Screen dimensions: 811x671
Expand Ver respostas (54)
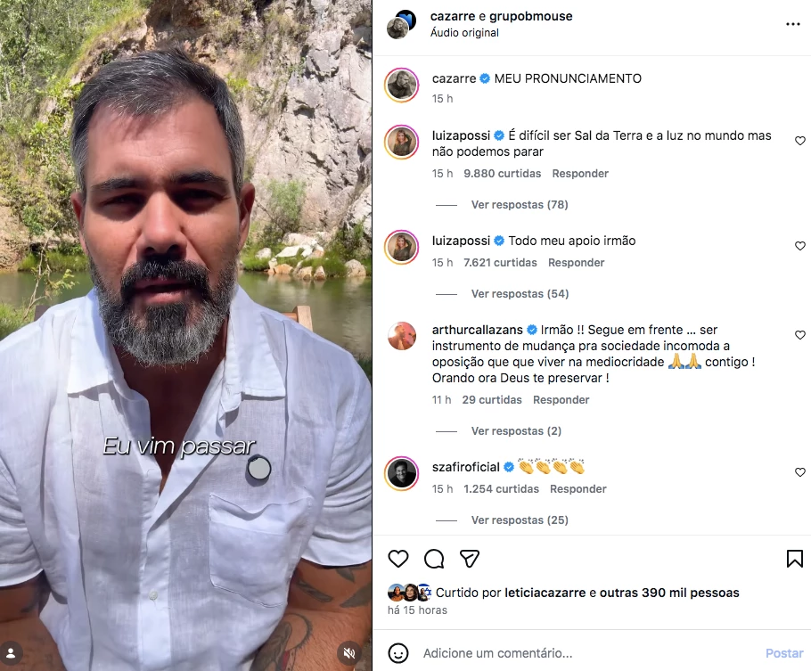(520, 294)
